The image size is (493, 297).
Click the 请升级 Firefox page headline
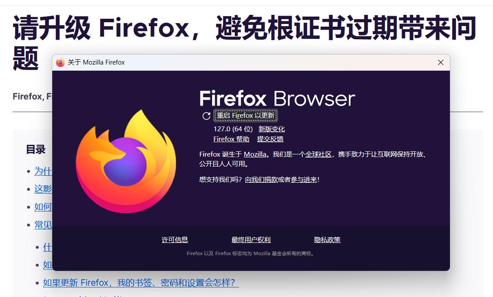point(244,42)
